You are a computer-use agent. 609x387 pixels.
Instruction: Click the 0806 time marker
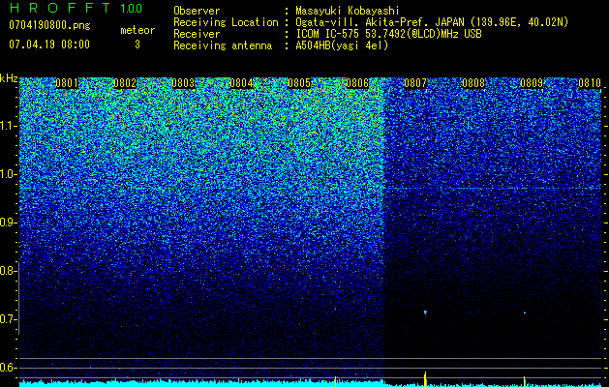click(x=357, y=83)
